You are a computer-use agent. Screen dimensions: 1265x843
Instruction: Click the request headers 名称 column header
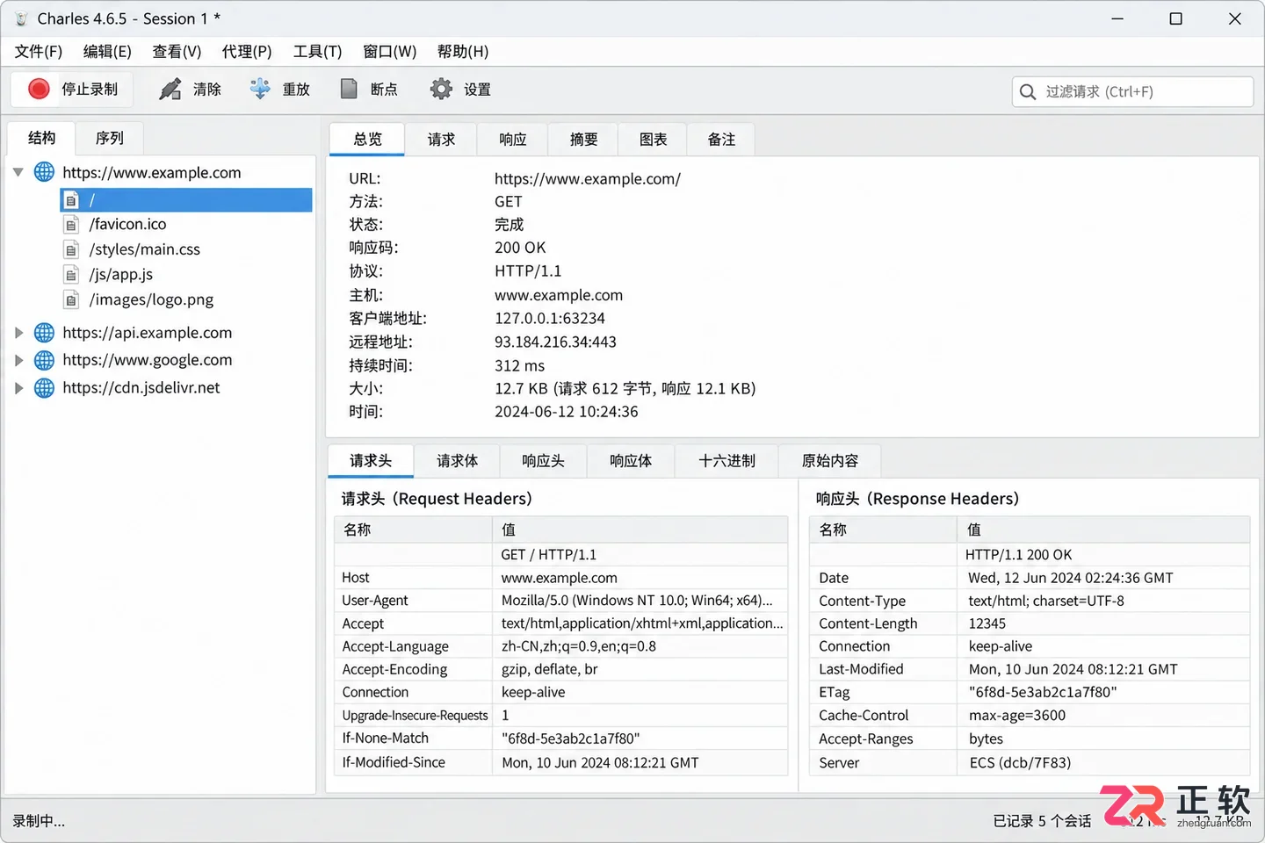point(413,530)
